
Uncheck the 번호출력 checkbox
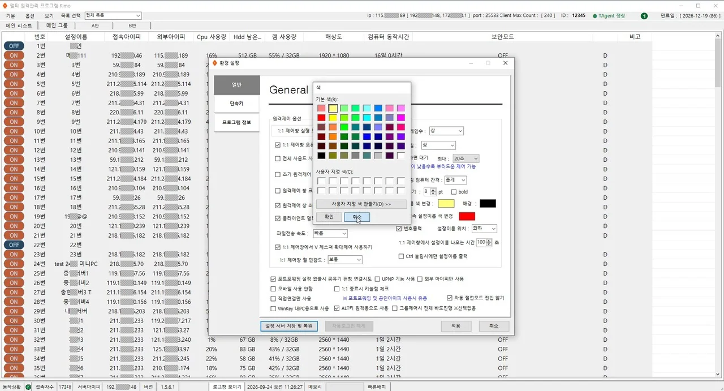pos(399,229)
